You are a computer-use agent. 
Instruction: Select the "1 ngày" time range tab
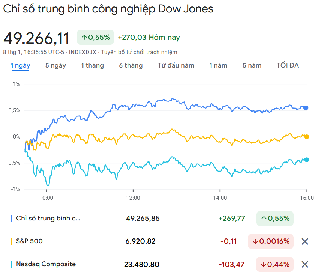pos(20,65)
